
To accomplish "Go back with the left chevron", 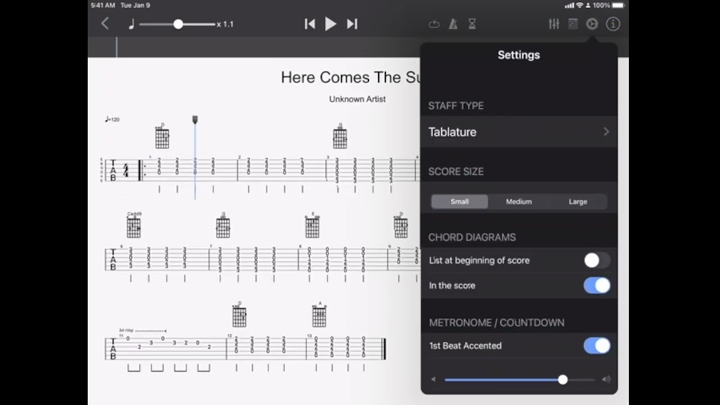I will (x=105, y=24).
